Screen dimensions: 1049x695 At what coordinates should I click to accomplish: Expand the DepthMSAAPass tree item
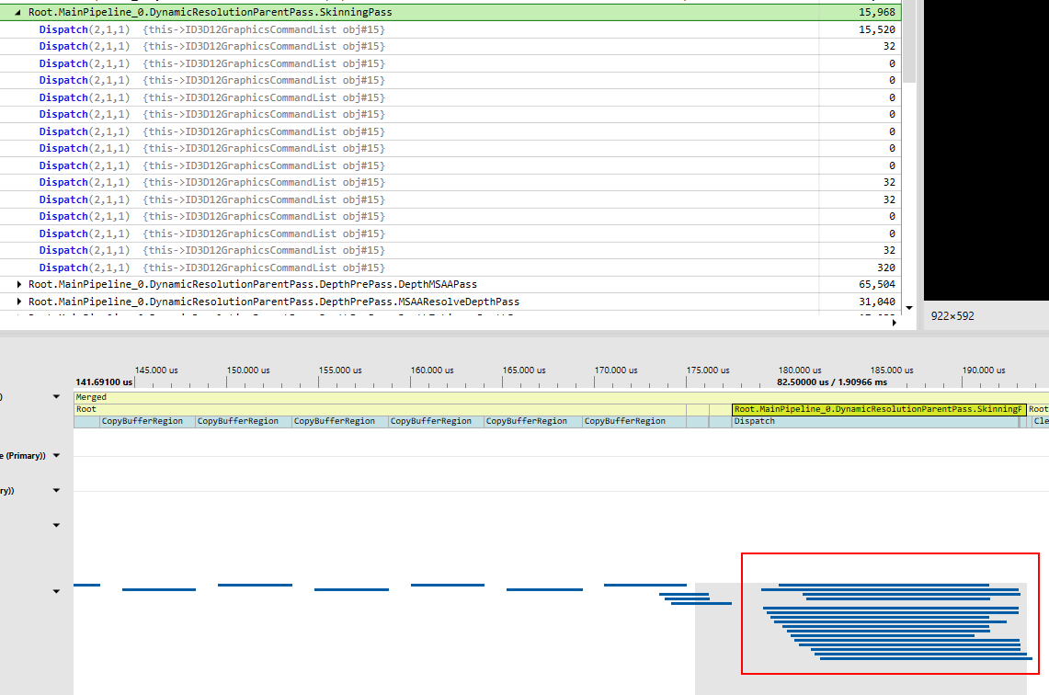19,284
